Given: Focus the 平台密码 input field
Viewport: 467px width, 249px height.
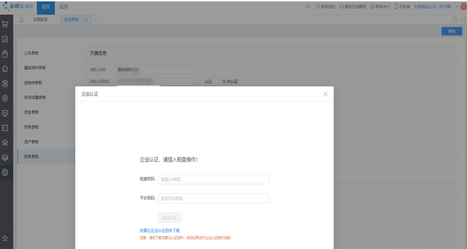Looking at the screenshot, I should (213, 199).
